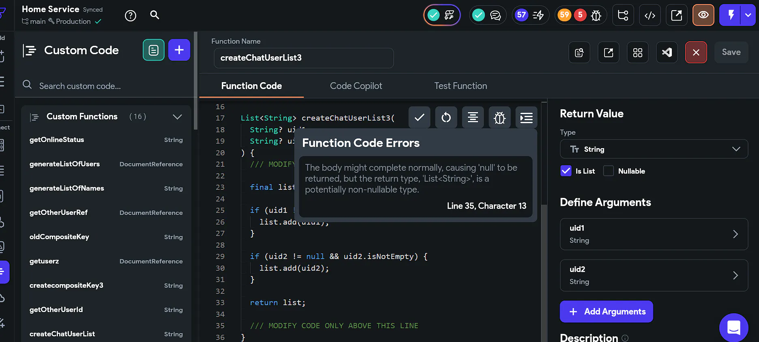This screenshot has height=342, width=759.
Task: Open the 57 actions lightning indicator
Action: click(530, 15)
